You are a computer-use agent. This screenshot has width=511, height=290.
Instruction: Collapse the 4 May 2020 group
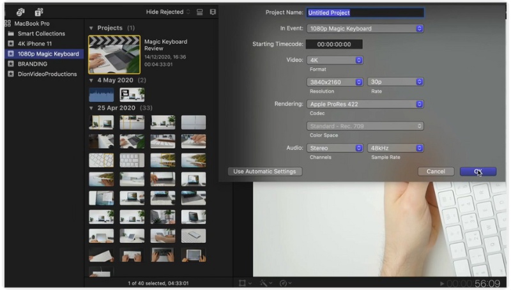(x=91, y=80)
